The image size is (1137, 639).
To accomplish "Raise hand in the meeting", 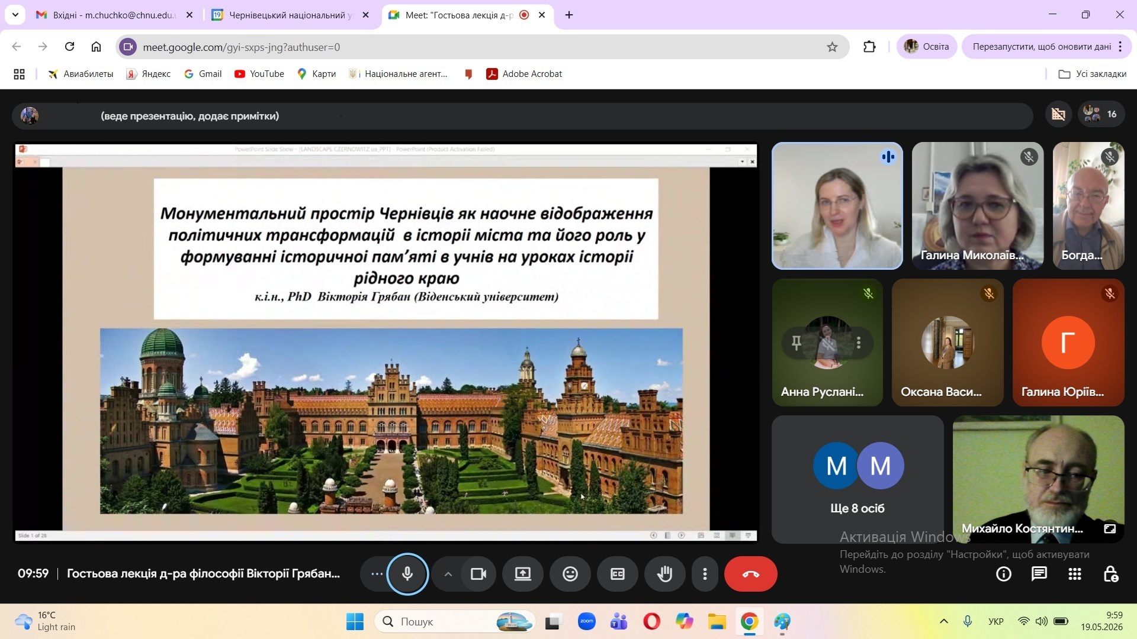I will [x=665, y=574].
